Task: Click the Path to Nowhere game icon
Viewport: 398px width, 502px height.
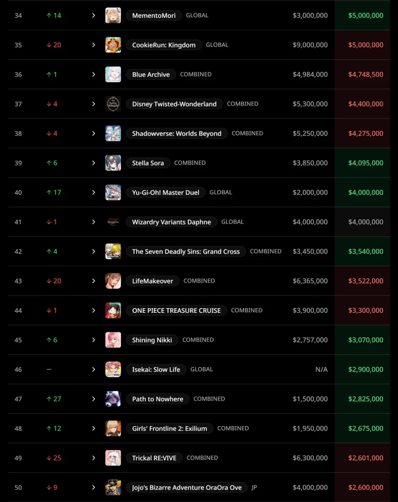Action: pos(113,399)
